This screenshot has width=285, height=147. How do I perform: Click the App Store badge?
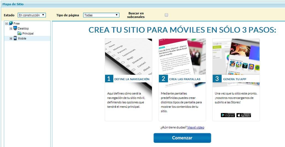point(244,115)
